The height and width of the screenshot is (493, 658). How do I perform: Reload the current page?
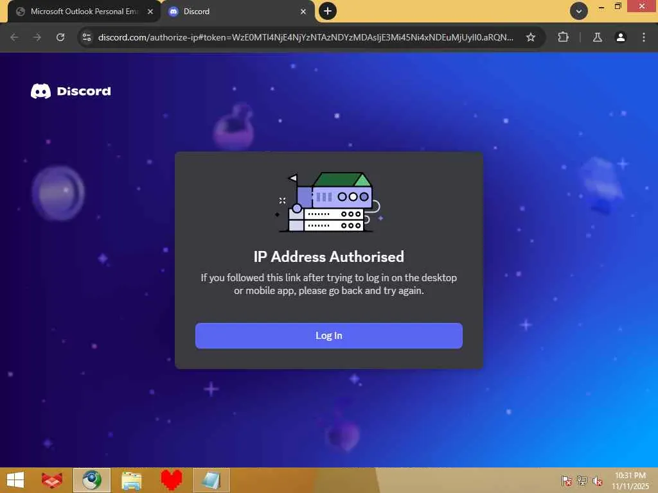(x=60, y=37)
